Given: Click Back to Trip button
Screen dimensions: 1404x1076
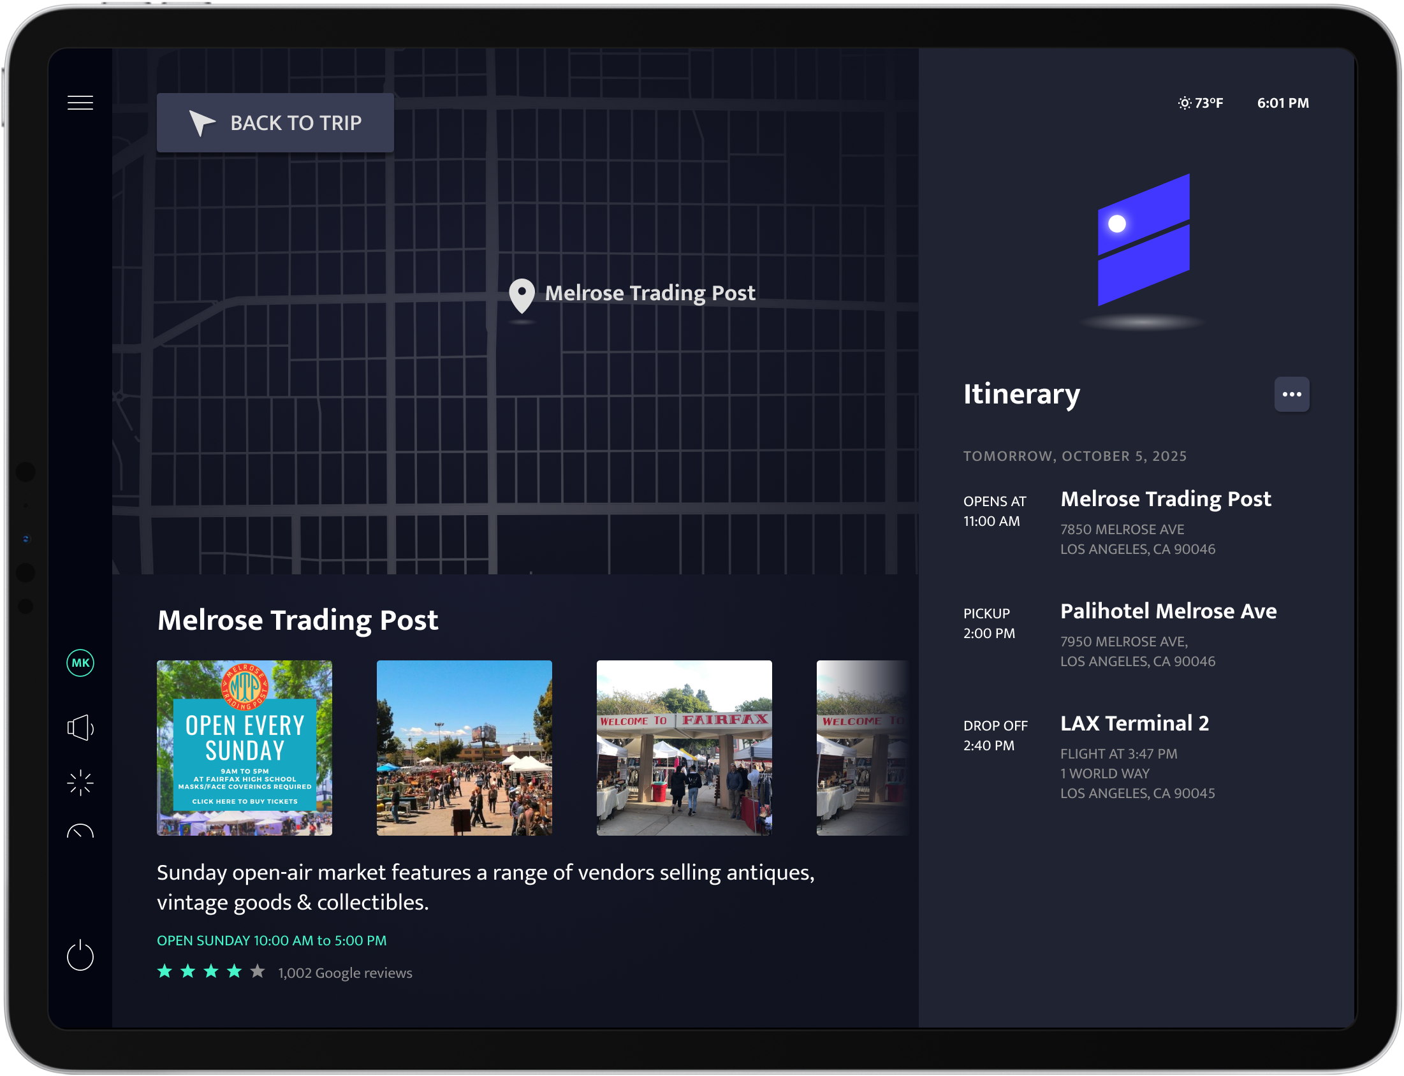Looking at the screenshot, I should coord(275,122).
